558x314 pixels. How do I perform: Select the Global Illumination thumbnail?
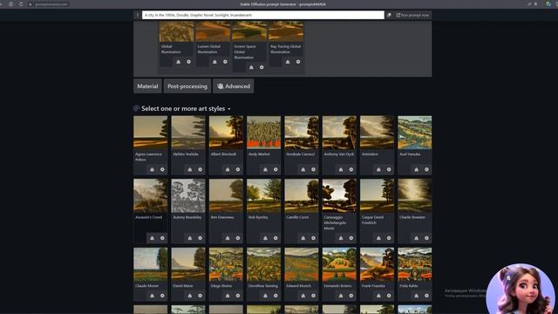point(176,31)
